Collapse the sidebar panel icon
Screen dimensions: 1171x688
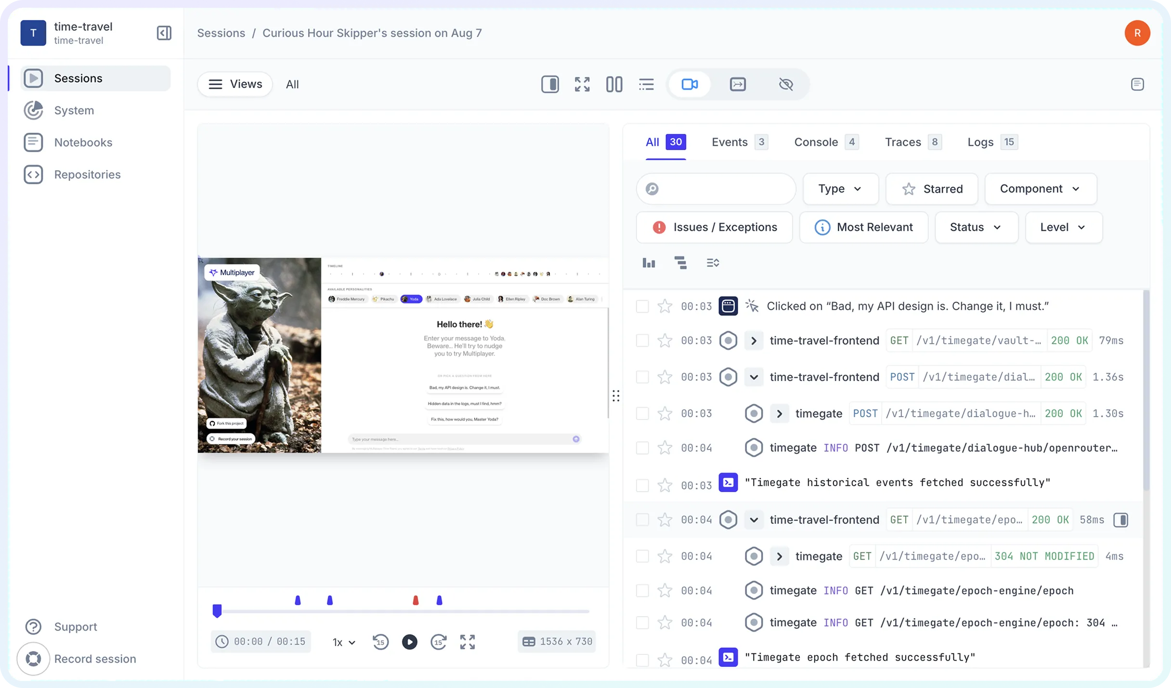click(164, 33)
